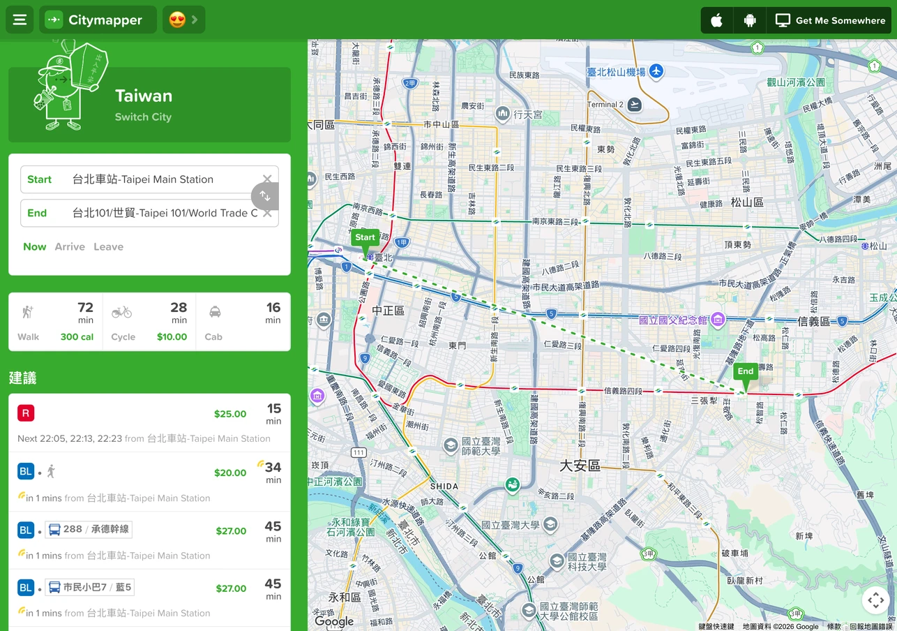Viewport: 897px width, 631px height.
Task: Choose the Cab 16 min option
Action: [x=243, y=322]
